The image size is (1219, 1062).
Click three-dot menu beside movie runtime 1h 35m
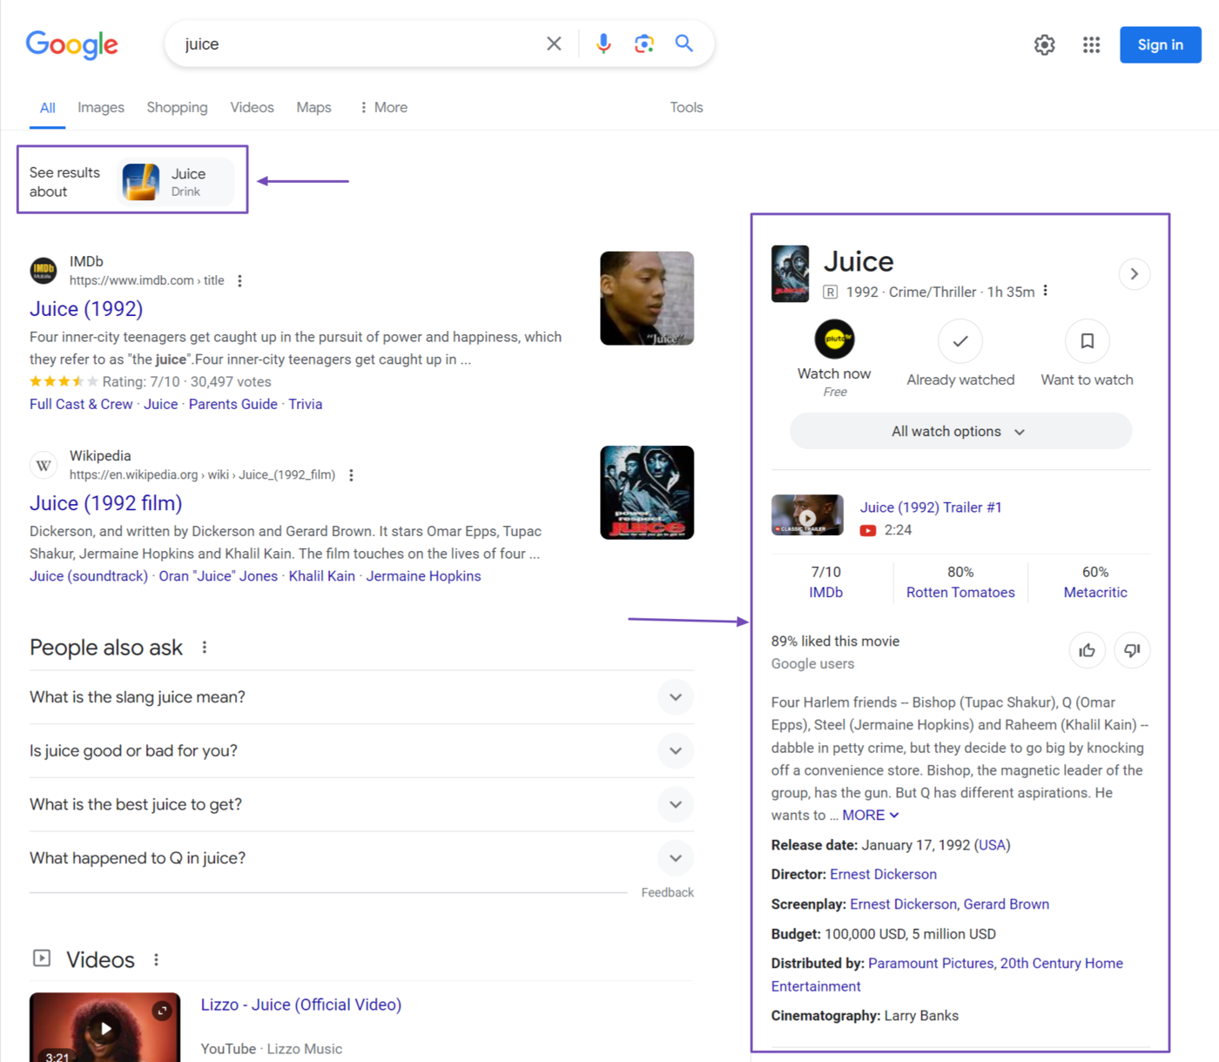point(1046,291)
